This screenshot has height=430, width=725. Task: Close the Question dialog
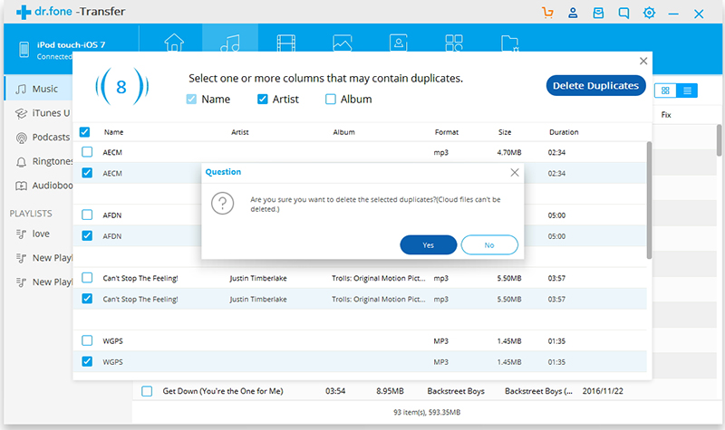[x=515, y=172]
